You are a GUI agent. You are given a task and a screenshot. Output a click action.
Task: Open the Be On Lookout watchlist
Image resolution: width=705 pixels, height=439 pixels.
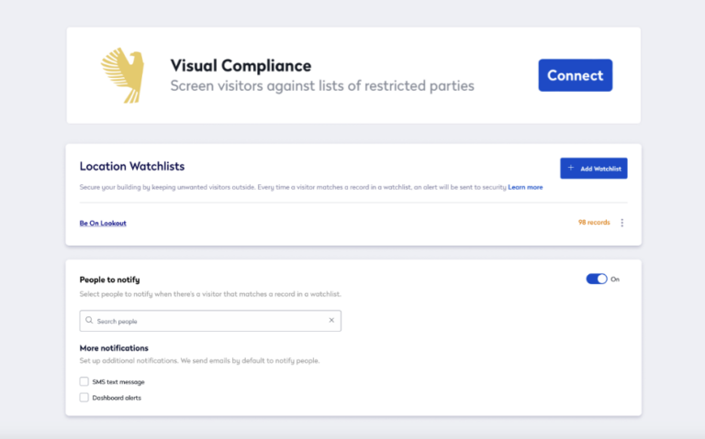click(x=103, y=223)
